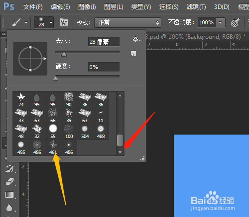
Task: Click the brush preset thumbnail showing 28
Action: pyautogui.click(x=41, y=22)
